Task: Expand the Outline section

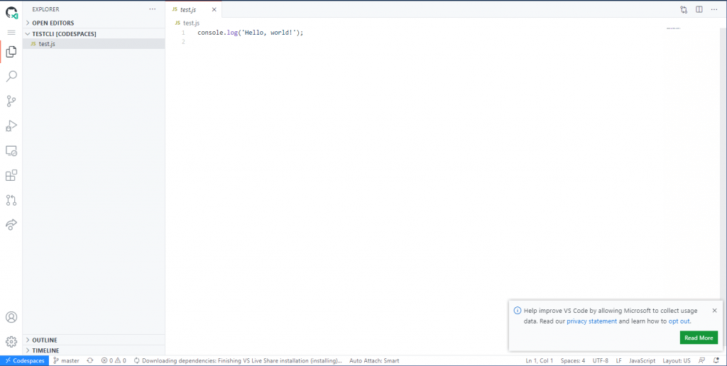Action: tap(94, 340)
